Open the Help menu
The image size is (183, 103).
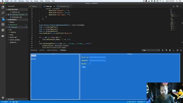[x=53, y=1]
